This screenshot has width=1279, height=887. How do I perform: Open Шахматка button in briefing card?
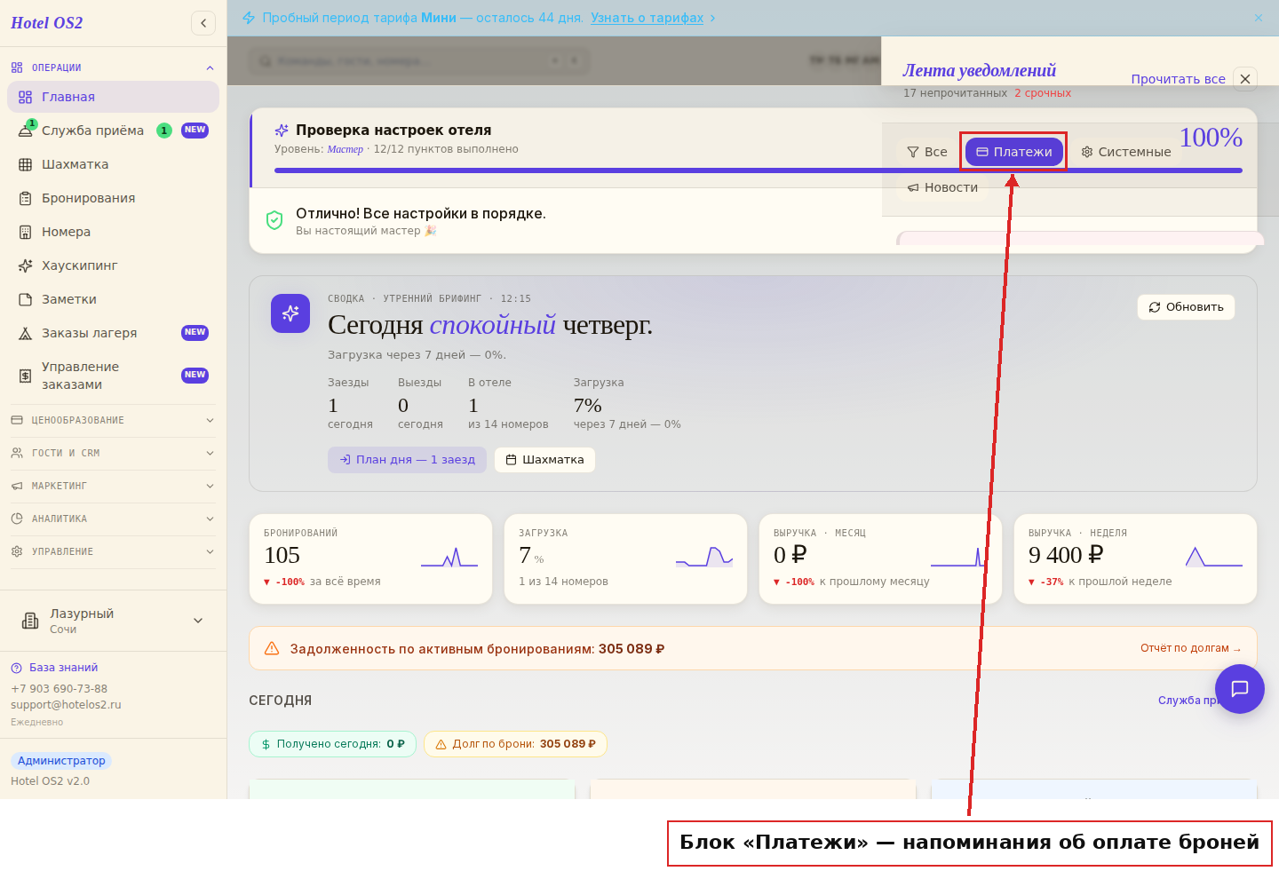click(544, 460)
